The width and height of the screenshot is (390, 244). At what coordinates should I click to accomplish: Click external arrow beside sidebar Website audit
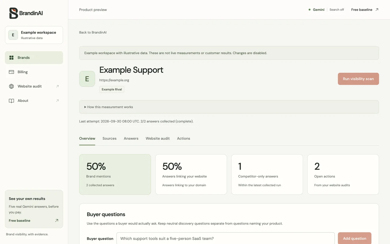click(57, 86)
